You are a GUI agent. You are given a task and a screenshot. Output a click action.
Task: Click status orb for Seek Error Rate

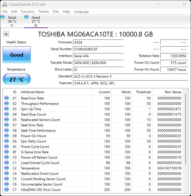coord(7,125)
